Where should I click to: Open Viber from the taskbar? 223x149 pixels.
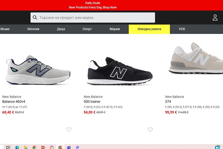click(78, 147)
